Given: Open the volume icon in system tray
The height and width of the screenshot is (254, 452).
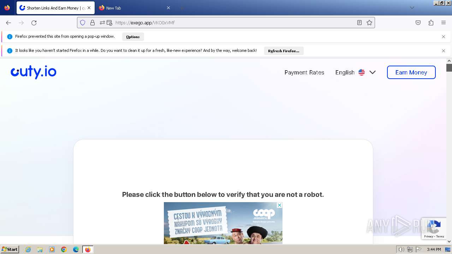Looking at the screenshot, I should (x=401, y=249).
